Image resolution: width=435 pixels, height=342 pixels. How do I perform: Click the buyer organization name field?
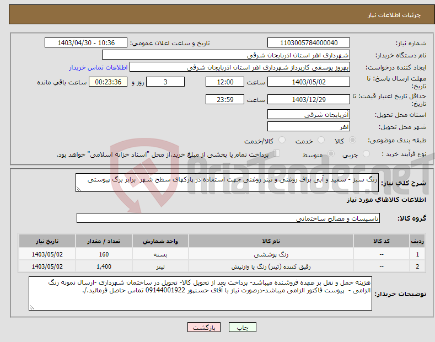click(x=226, y=55)
